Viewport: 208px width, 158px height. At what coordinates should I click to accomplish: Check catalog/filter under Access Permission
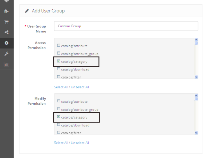click(x=59, y=77)
